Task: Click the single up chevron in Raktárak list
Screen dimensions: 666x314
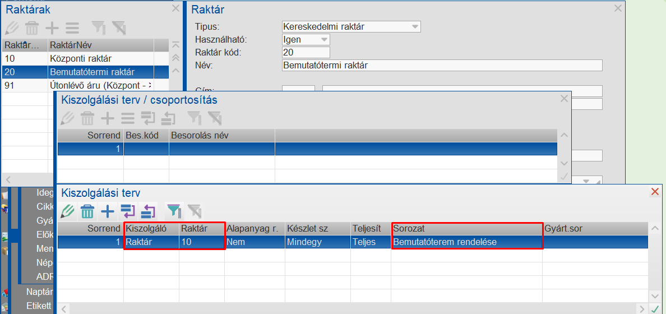Action: pyautogui.click(x=175, y=71)
